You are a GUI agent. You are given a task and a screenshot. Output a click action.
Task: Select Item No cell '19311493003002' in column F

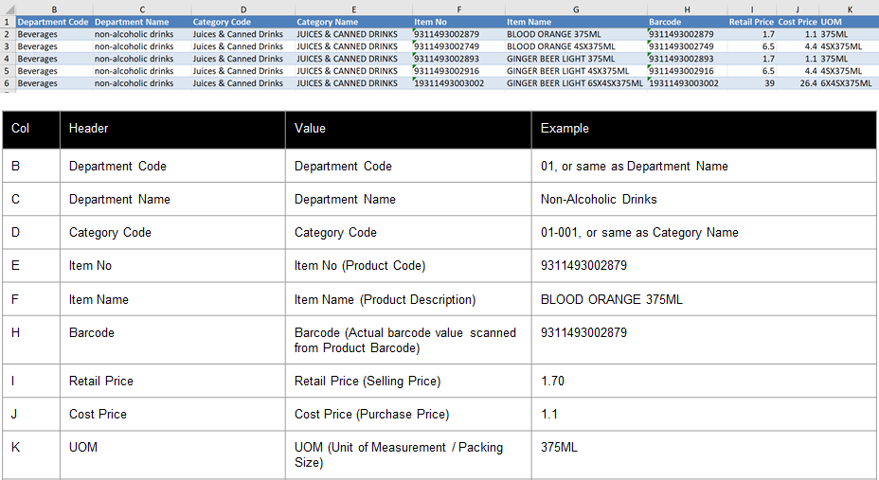pos(458,83)
